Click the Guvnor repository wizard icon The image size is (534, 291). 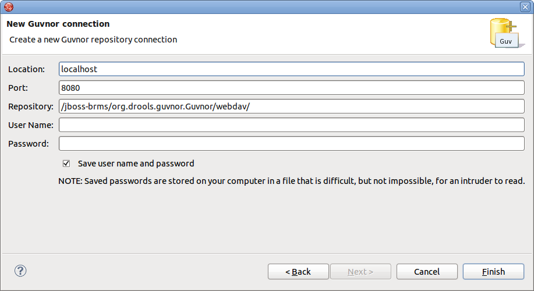click(x=504, y=33)
